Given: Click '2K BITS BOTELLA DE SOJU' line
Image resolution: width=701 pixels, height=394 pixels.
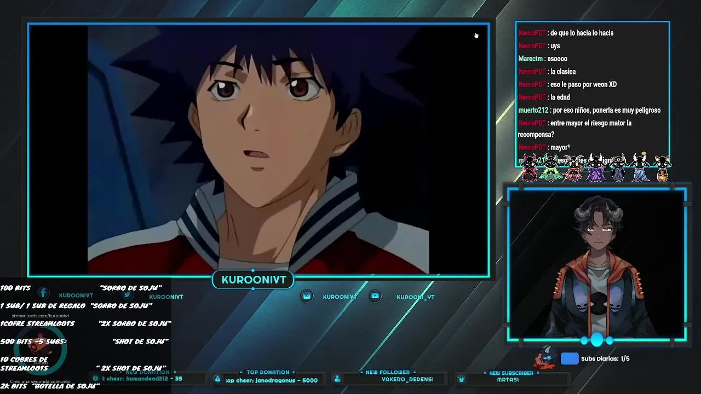Looking at the screenshot, I should click(50, 386).
